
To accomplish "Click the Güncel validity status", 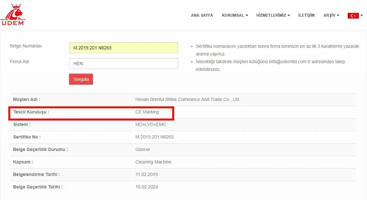I will point(143,149).
